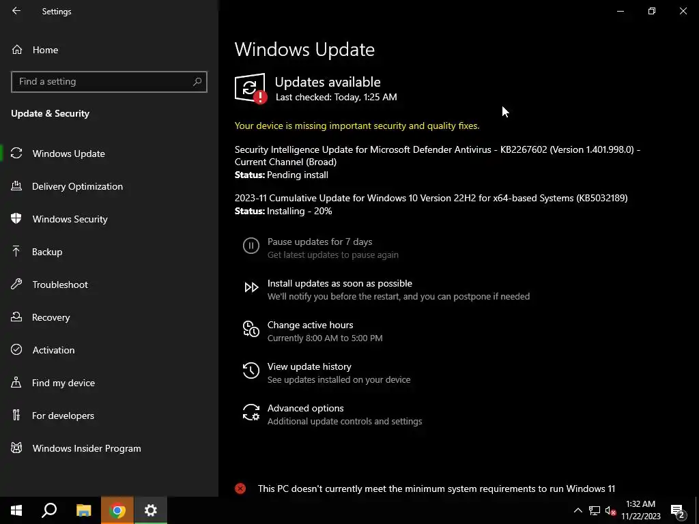The height and width of the screenshot is (524, 699).
Task: Restore down the Settings window
Action: [652, 11]
